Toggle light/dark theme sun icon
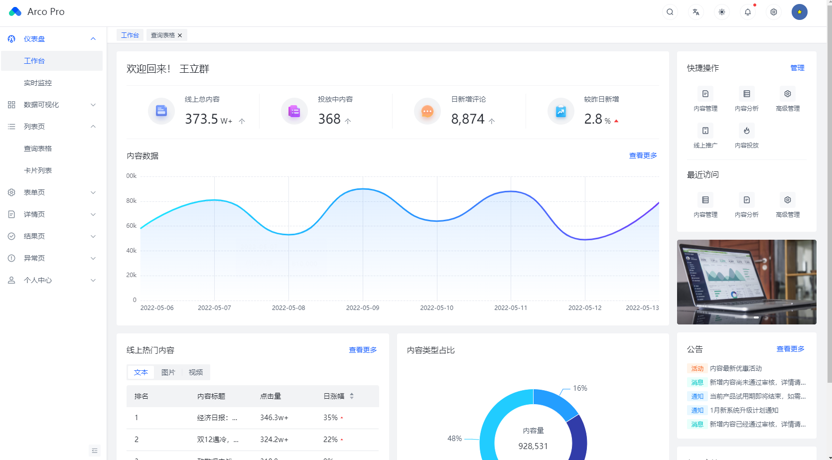832x460 pixels. [x=722, y=12]
